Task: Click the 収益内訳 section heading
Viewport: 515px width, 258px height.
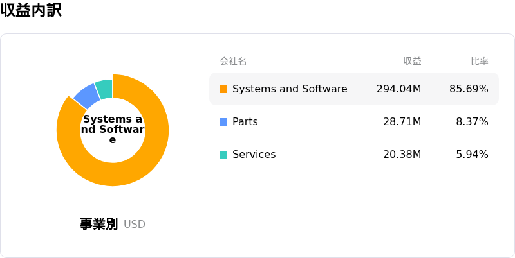Action: [x=31, y=10]
